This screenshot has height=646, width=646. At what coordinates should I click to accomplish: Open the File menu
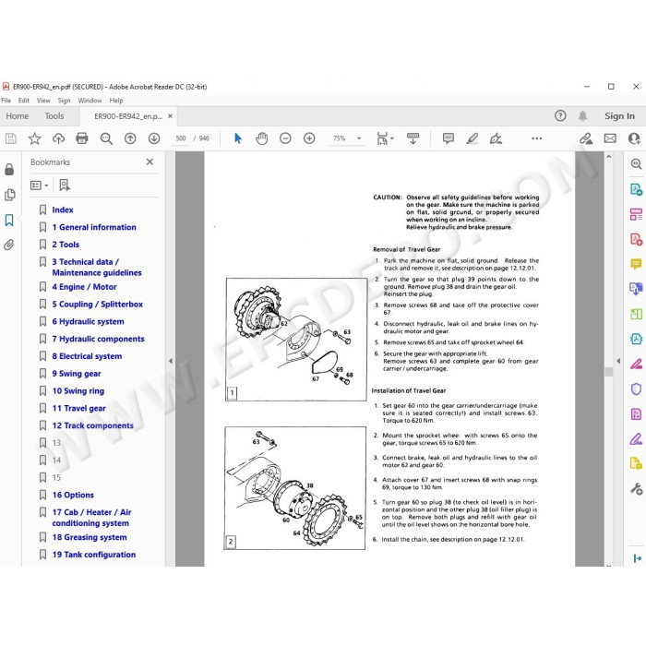[x=6, y=101]
